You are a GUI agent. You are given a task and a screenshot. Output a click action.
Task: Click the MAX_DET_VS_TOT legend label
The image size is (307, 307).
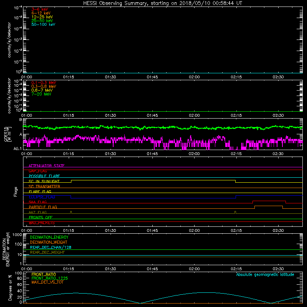(x=47, y=282)
